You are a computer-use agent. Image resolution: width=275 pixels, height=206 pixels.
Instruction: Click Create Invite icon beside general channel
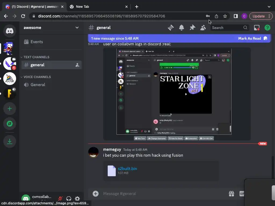coord(77,65)
